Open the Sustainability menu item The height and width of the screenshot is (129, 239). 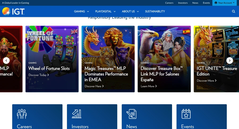point(155,11)
